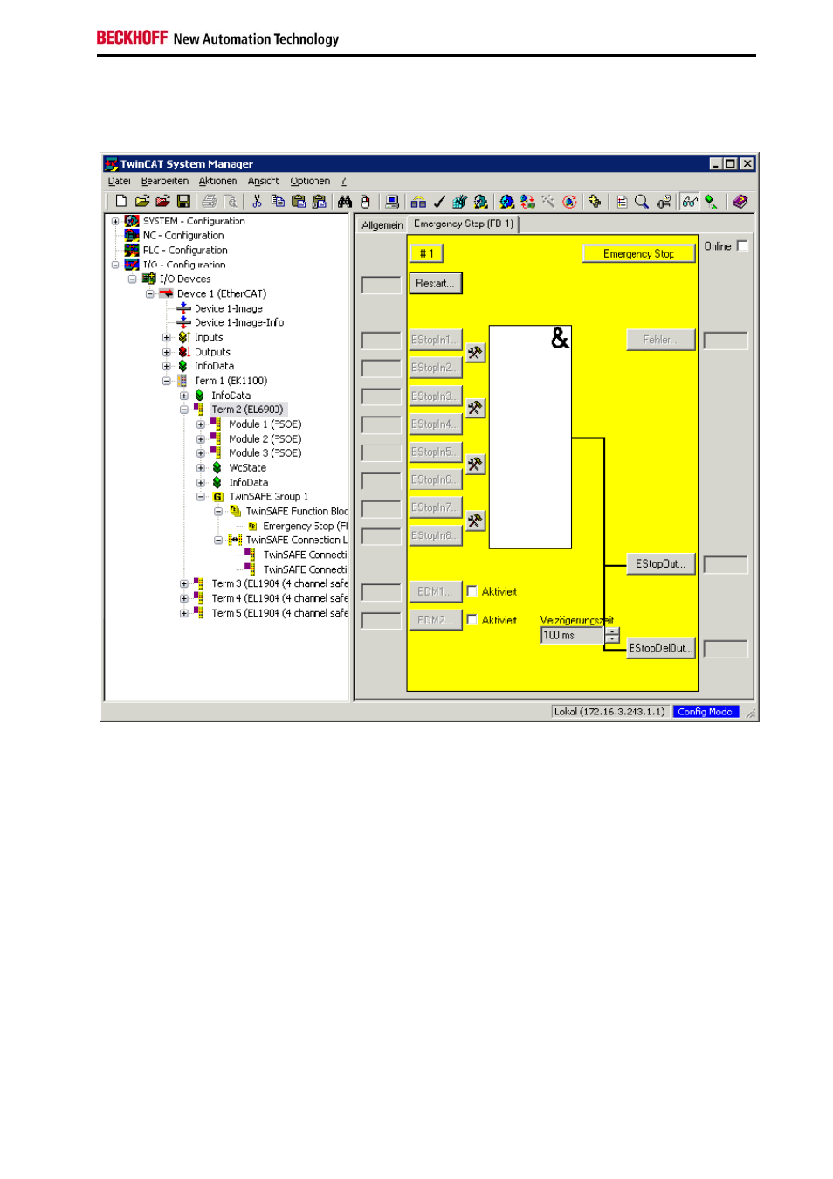Viewport: 833px width, 1179px height.
Task: Click the empty field right of EStopOut button
Action: coord(726,564)
